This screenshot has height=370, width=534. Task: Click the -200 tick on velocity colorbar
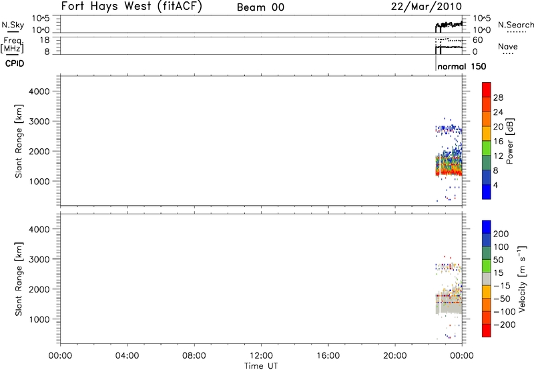[505, 325]
